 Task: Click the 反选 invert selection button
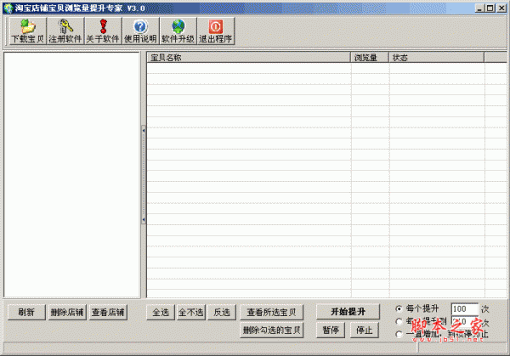(x=222, y=312)
